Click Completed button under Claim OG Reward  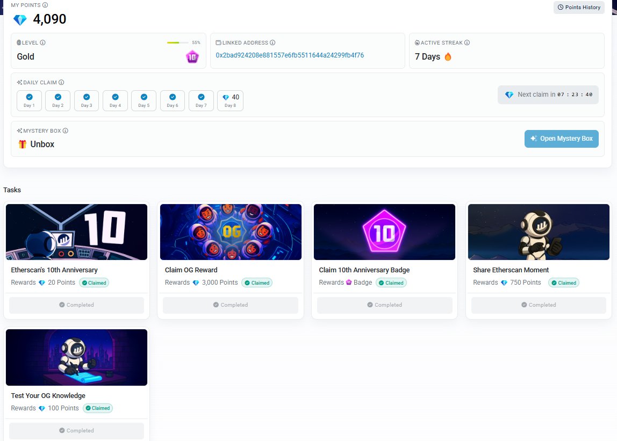click(x=231, y=305)
